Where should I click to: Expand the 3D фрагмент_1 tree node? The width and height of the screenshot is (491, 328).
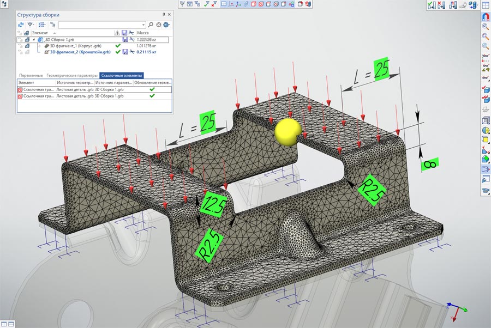point(39,46)
